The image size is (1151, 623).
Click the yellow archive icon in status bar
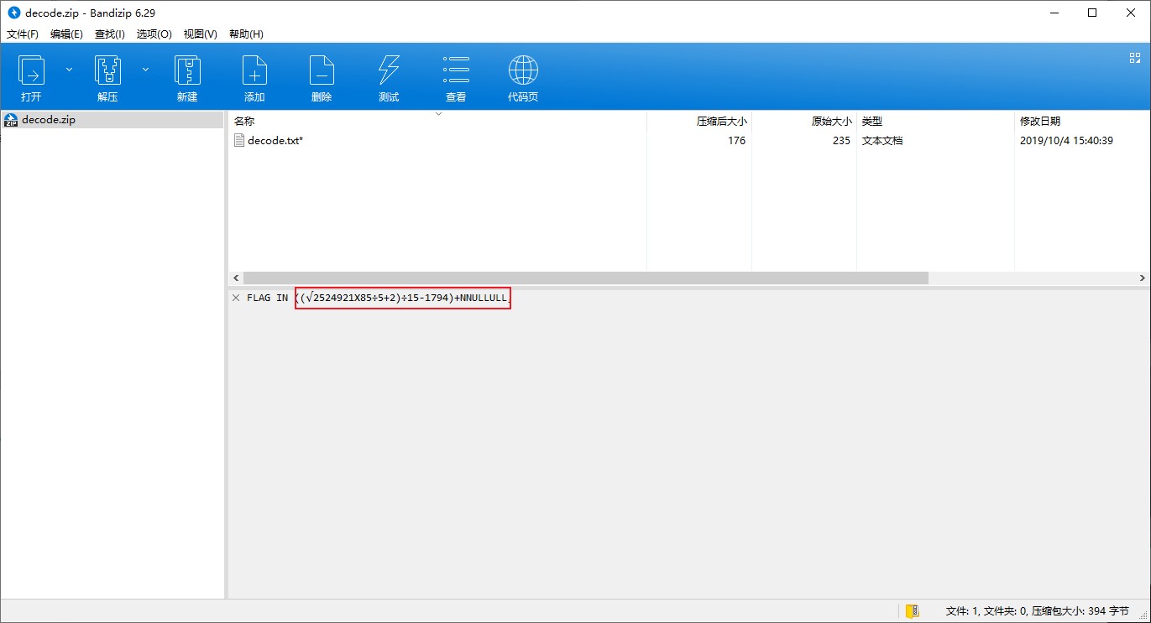913,611
